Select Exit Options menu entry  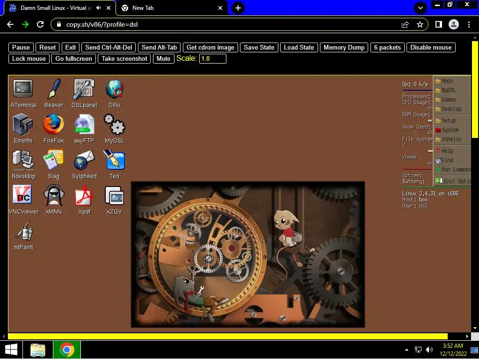[452, 181]
